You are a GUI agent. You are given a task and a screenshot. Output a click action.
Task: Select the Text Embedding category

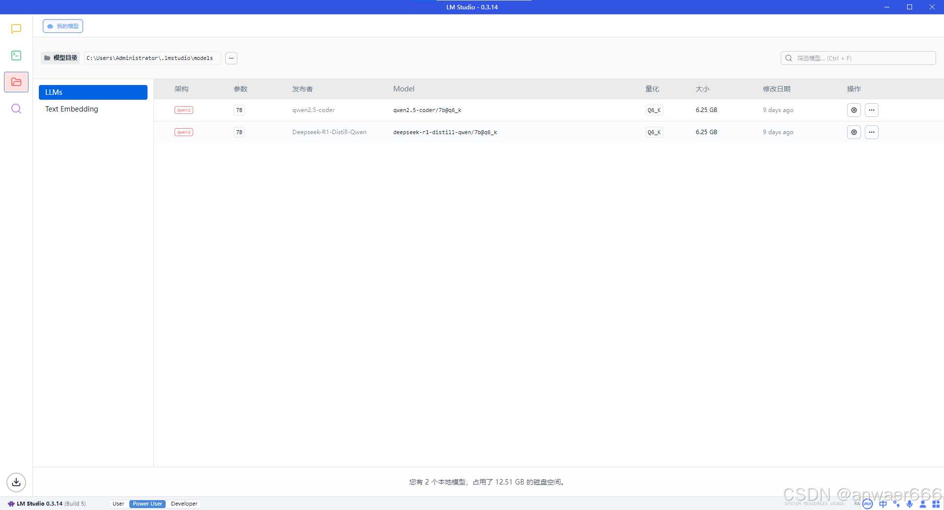pos(93,109)
